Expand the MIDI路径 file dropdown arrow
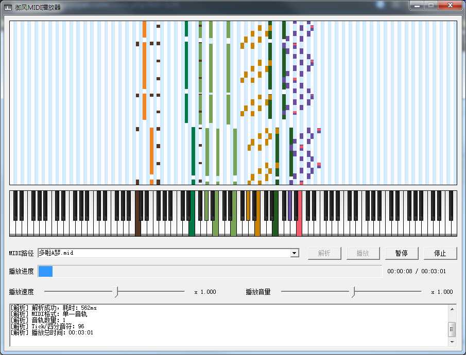The height and width of the screenshot is (355, 466). 295,253
